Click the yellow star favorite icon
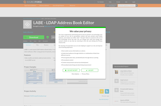This screenshot has height=106, width=161. coord(101,91)
